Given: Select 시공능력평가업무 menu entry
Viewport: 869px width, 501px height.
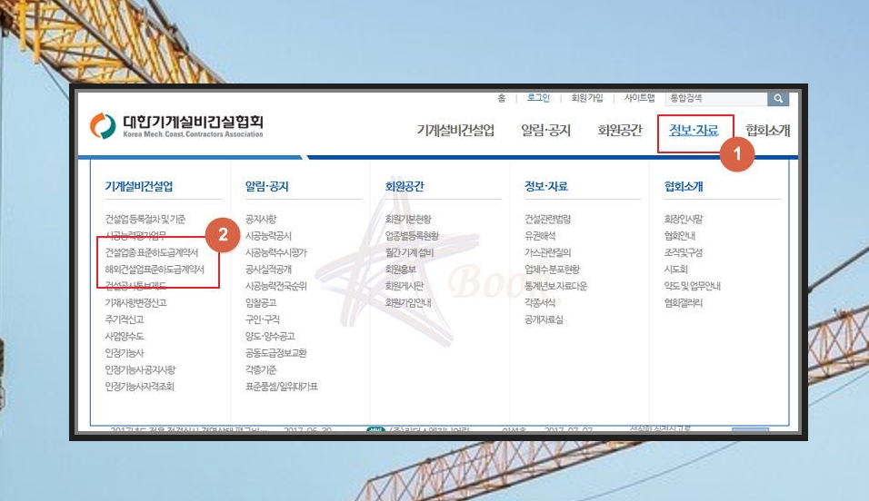Looking at the screenshot, I should click(x=135, y=236).
